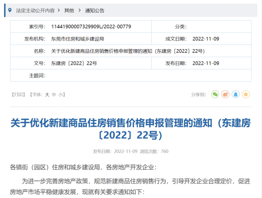The height and width of the screenshot is (198, 262).
Task: Click the index number 11441900007329909L/2022-00779
Action: coord(91,27)
